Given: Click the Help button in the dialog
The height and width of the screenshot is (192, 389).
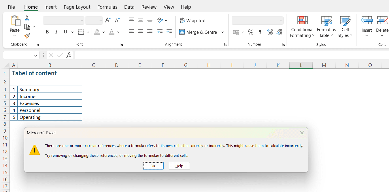Looking at the screenshot, I should pos(179,166).
